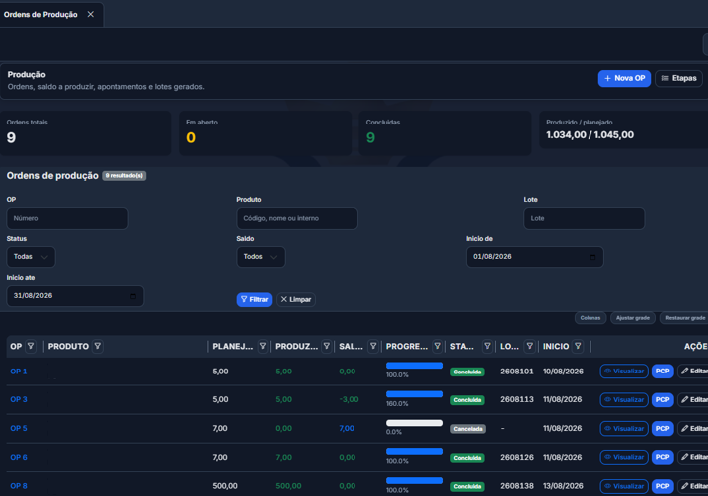The width and height of the screenshot is (708, 496).
Task: Open filter icon on SAL... column
Action: [x=373, y=346]
